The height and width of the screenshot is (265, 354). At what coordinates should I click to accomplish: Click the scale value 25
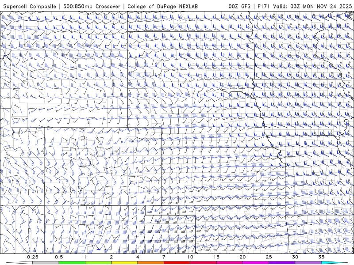269,257
